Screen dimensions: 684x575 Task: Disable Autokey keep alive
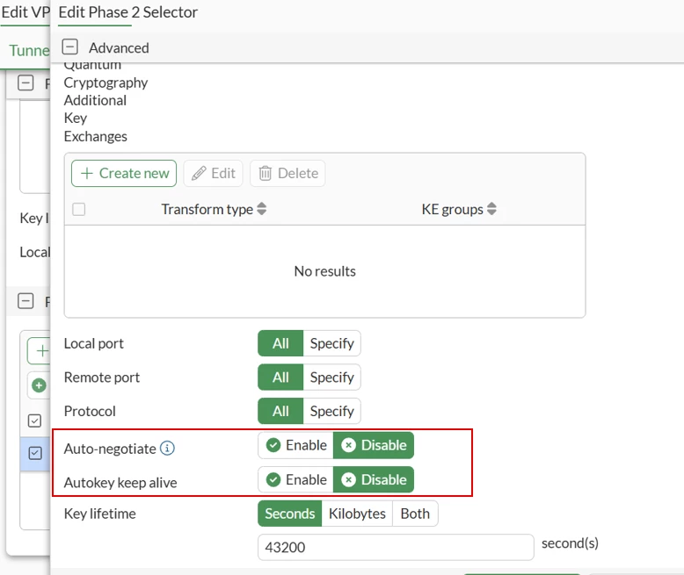point(374,479)
